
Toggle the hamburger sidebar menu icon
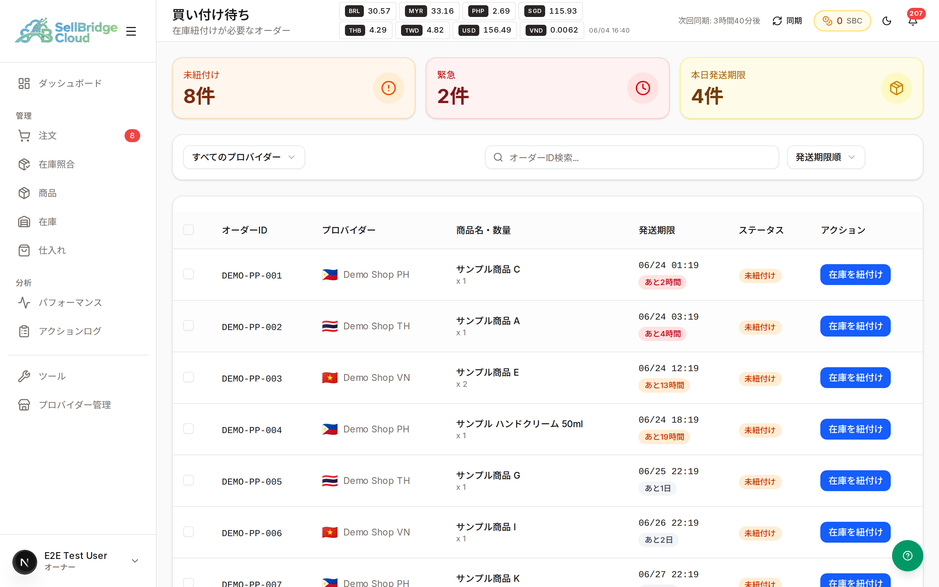(131, 31)
